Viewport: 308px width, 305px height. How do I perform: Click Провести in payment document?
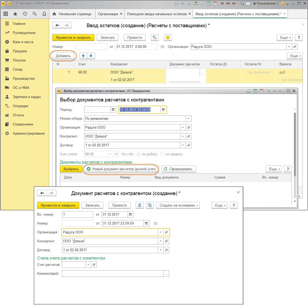click(x=119, y=205)
